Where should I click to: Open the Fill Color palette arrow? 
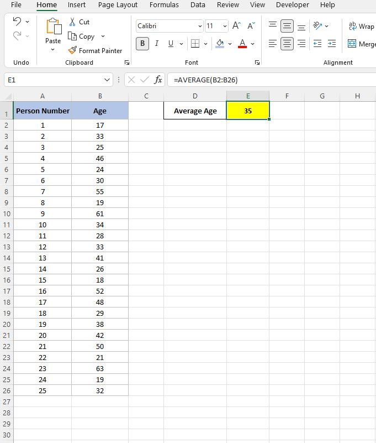click(230, 44)
